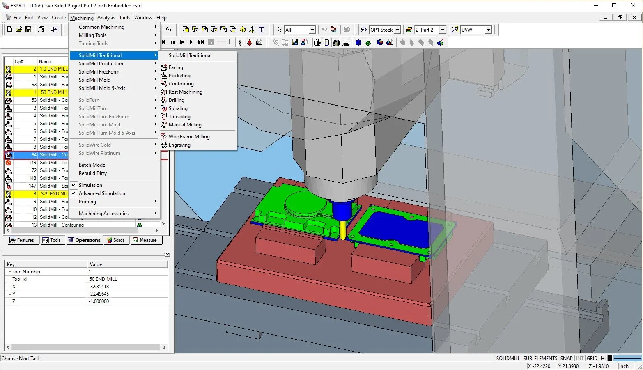This screenshot has height=370, width=643.
Task: Switch to the Features tab
Action: click(22, 240)
